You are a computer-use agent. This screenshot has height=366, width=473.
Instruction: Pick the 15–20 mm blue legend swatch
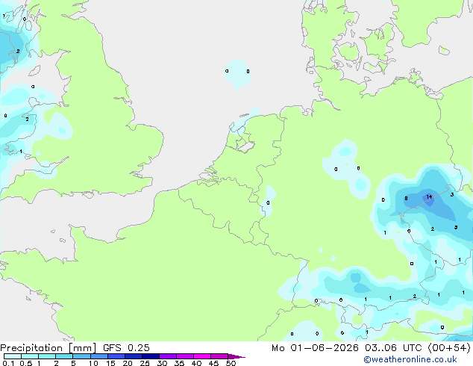point(116,356)
